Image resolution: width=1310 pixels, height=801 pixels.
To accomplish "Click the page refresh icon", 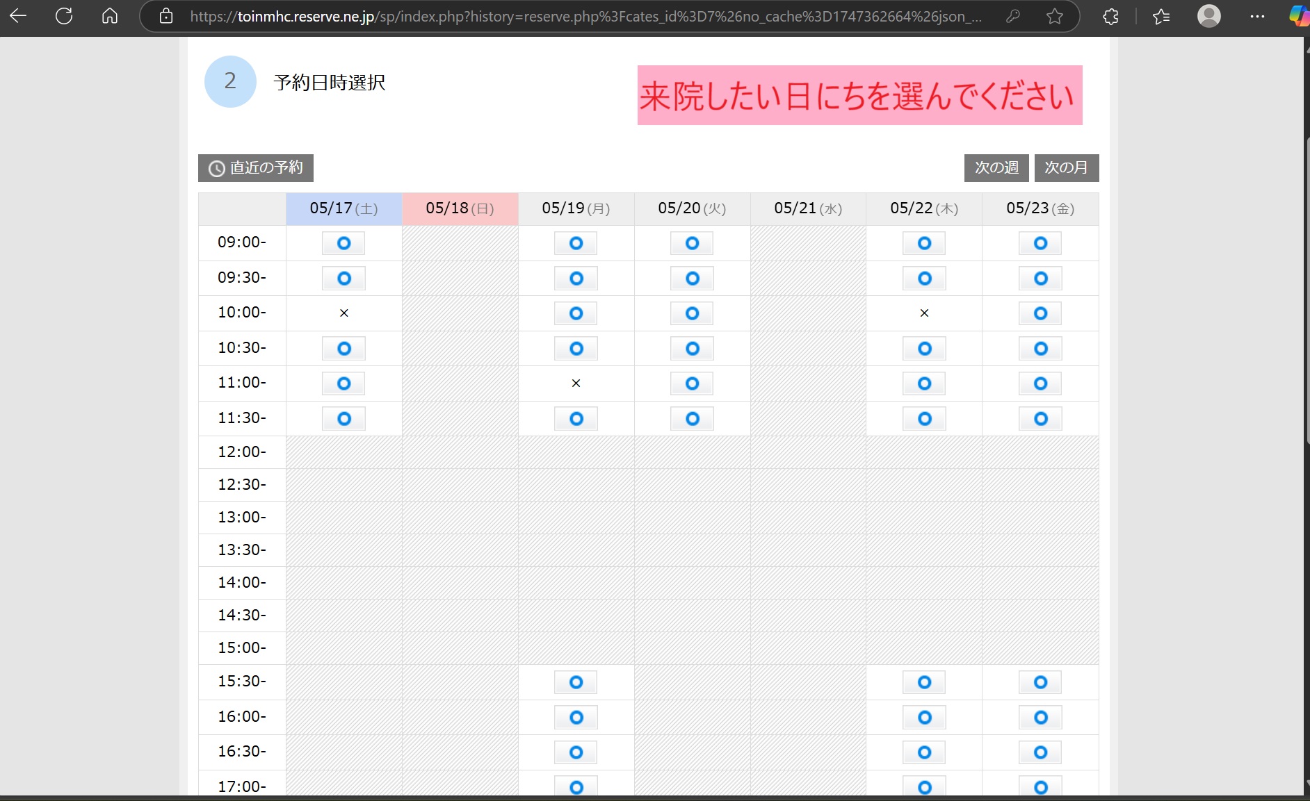I will (63, 16).
